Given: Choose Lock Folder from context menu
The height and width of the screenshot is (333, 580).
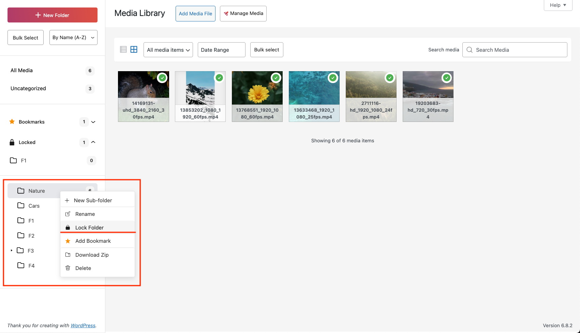Looking at the screenshot, I should coord(89,227).
